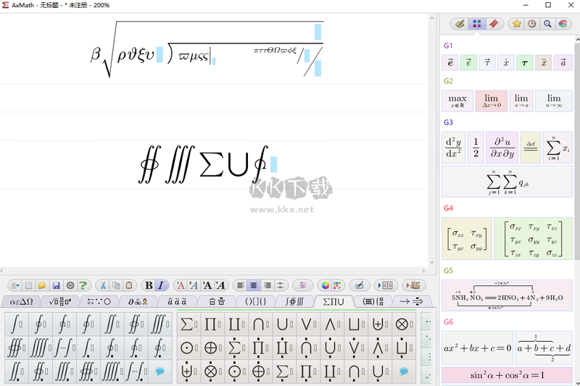Open the history clock icon in side panel
This screenshot has width=580, height=386.
(532, 24)
